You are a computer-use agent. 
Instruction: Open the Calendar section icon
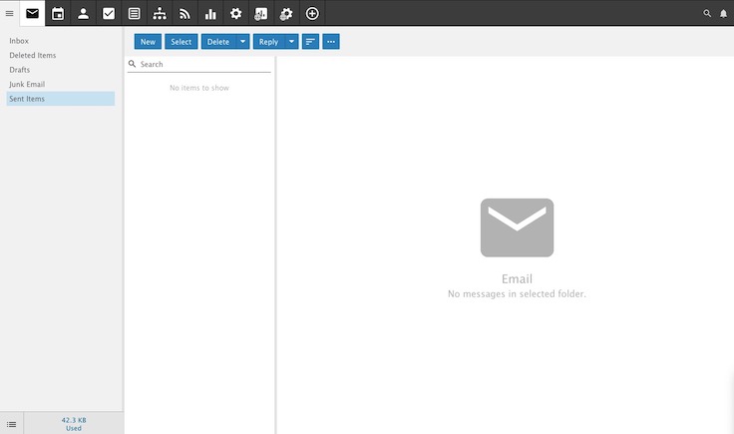click(x=58, y=13)
